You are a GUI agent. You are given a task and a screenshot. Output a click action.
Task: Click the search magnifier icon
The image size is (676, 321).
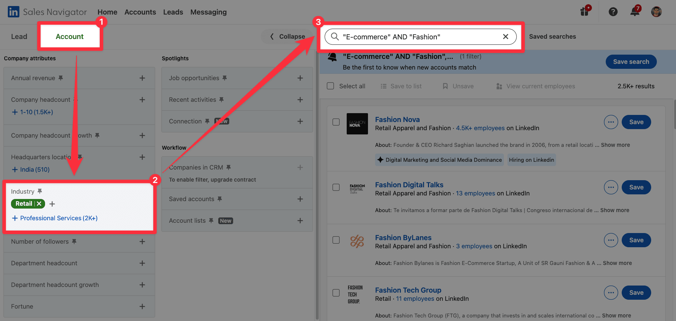coord(335,37)
